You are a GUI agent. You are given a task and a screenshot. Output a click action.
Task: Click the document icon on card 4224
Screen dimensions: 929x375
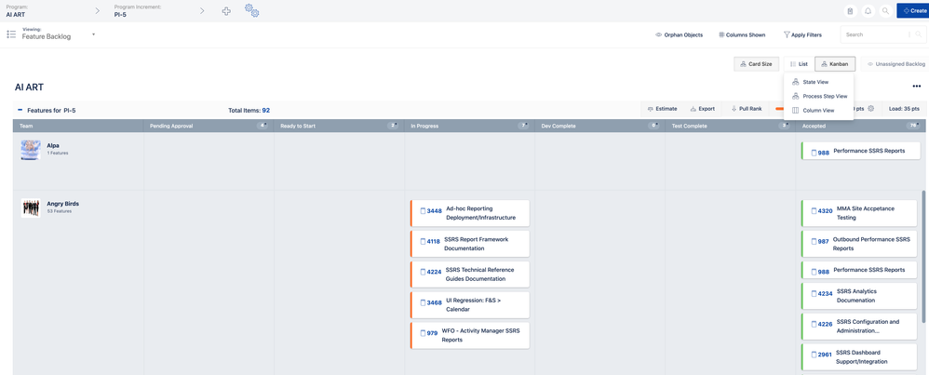[x=423, y=273]
